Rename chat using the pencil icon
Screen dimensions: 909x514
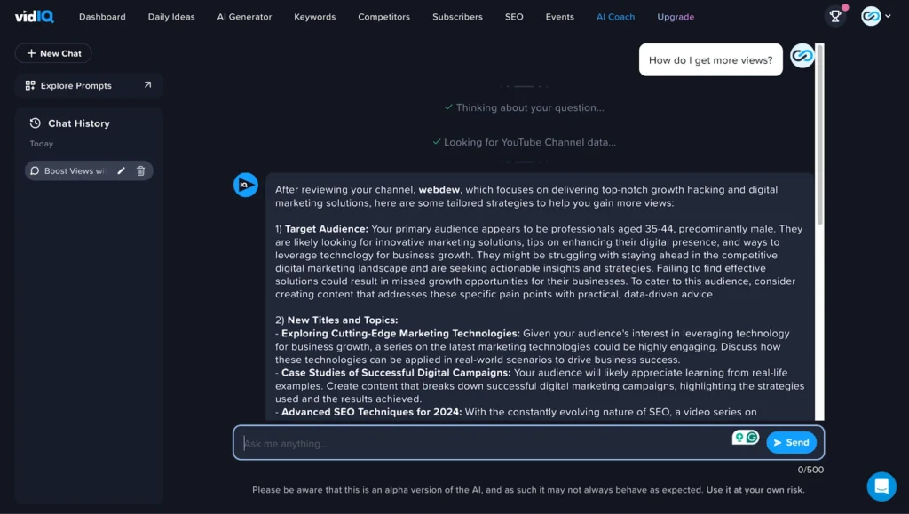click(x=122, y=170)
